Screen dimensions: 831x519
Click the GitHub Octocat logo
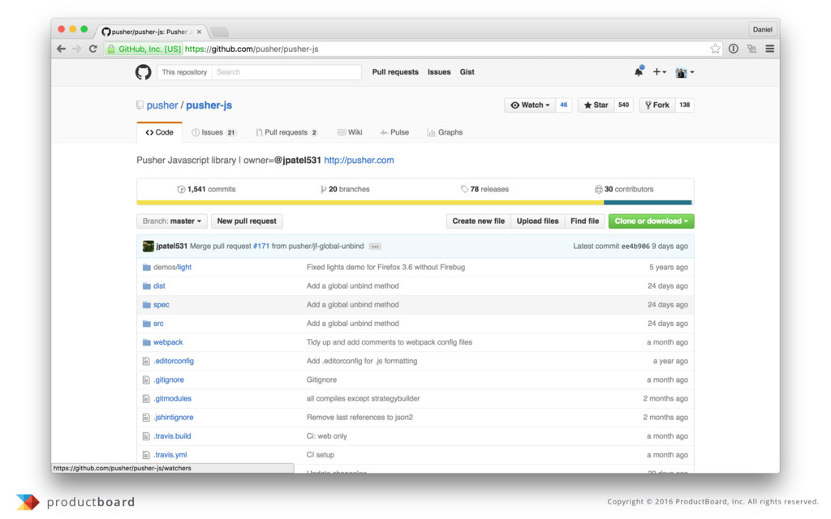point(143,72)
